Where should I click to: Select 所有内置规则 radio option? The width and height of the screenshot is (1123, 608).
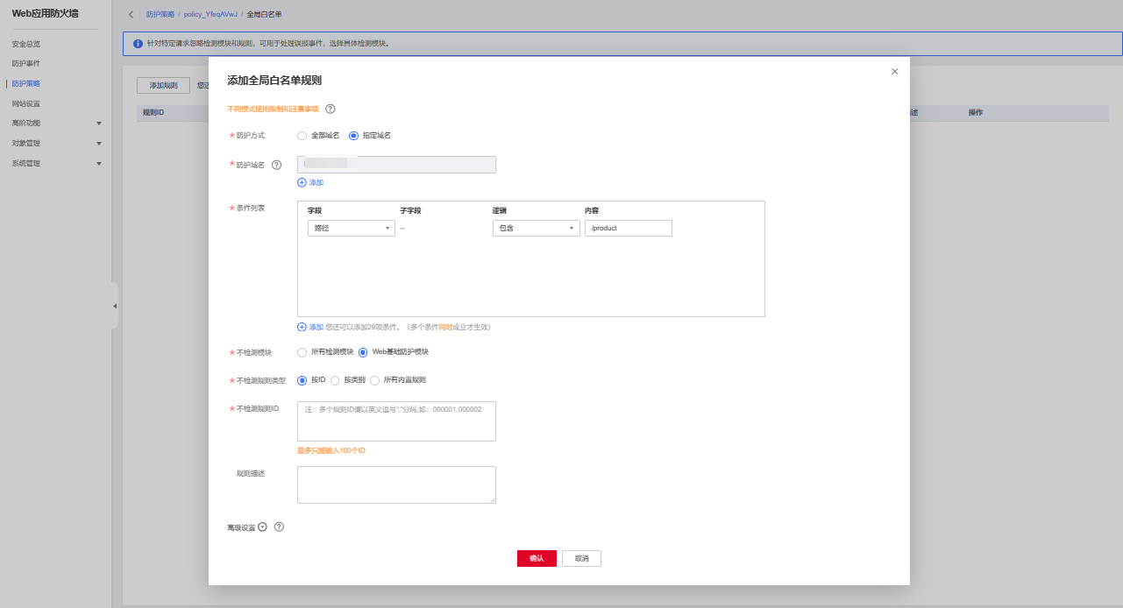coord(375,380)
